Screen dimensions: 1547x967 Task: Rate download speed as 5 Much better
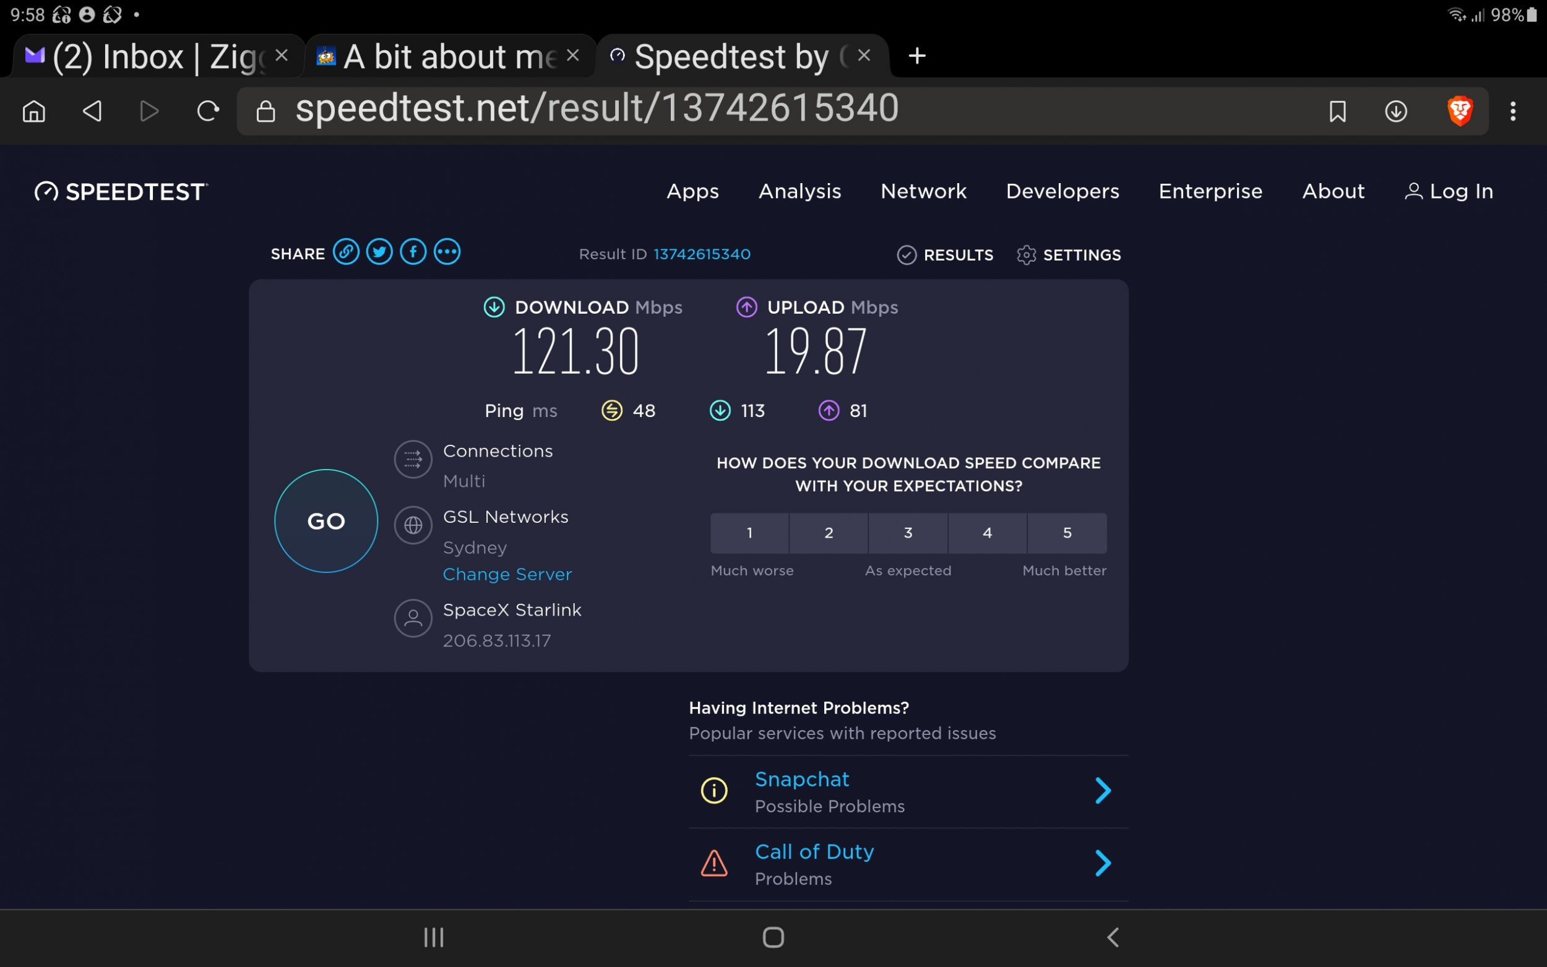point(1067,533)
